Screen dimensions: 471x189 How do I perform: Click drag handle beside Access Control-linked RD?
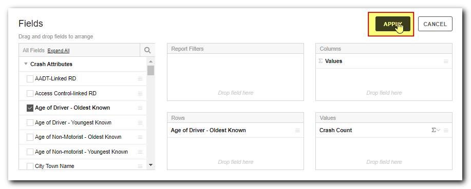pos(140,93)
